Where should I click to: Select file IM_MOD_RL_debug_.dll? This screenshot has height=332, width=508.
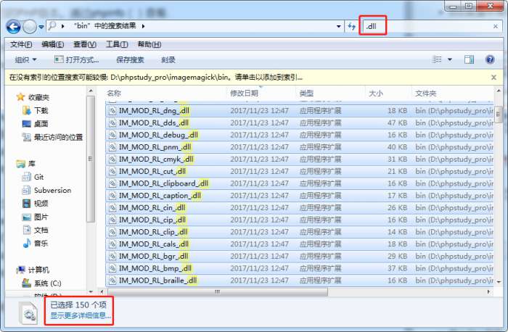(x=299, y=135)
